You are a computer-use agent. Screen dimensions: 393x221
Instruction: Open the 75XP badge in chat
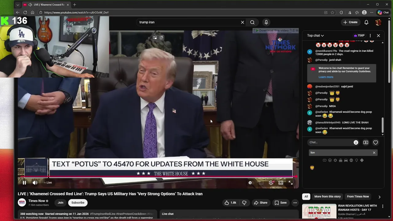(359, 36)
